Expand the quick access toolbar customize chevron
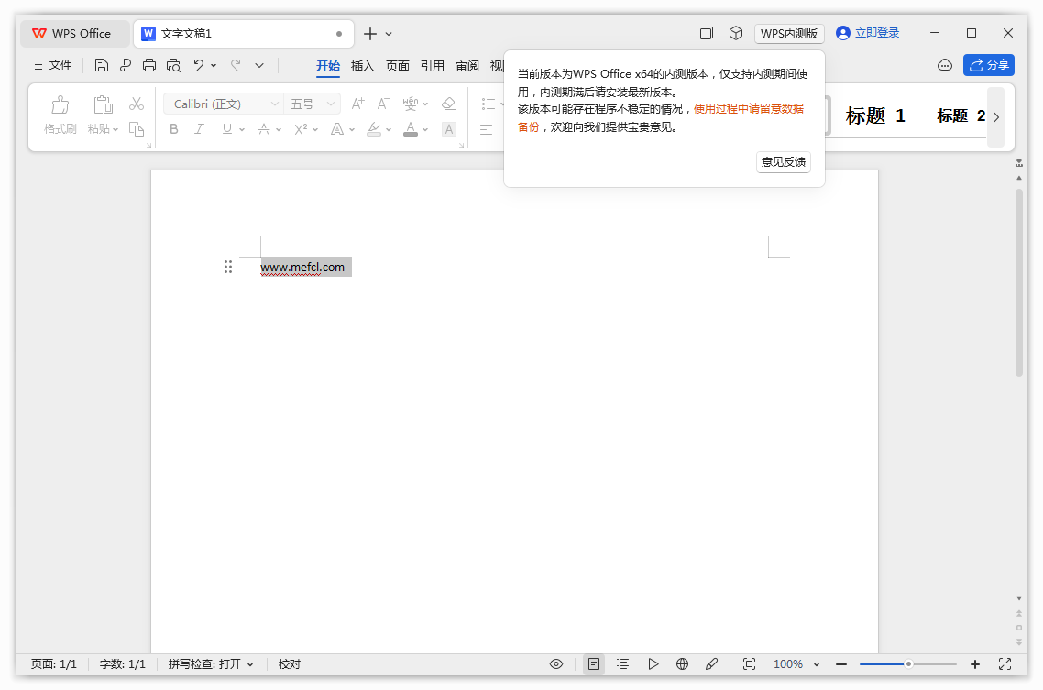Screen dimensions: 1043x690 [x=259, y=65]
